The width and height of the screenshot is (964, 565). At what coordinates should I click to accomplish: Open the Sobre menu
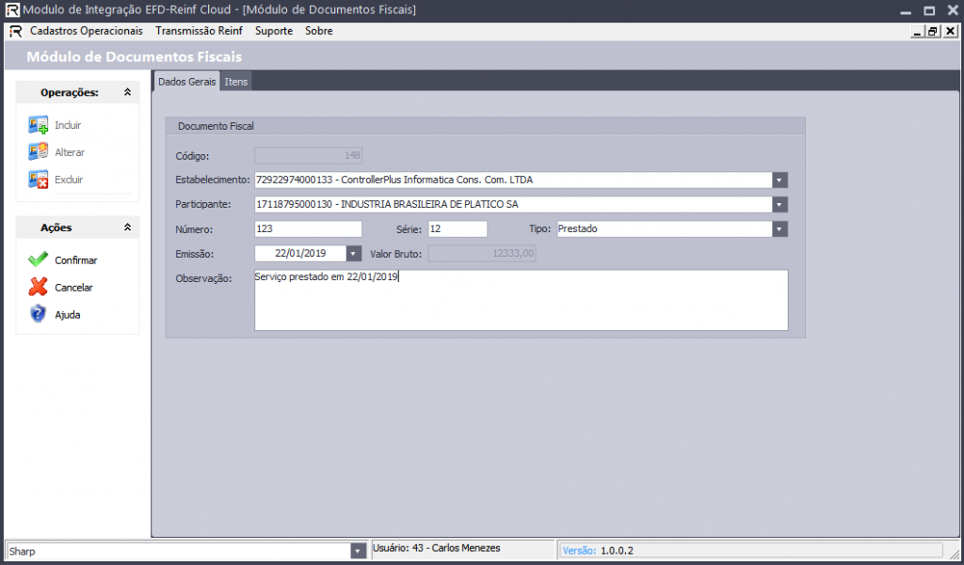[x=318, y=31]
